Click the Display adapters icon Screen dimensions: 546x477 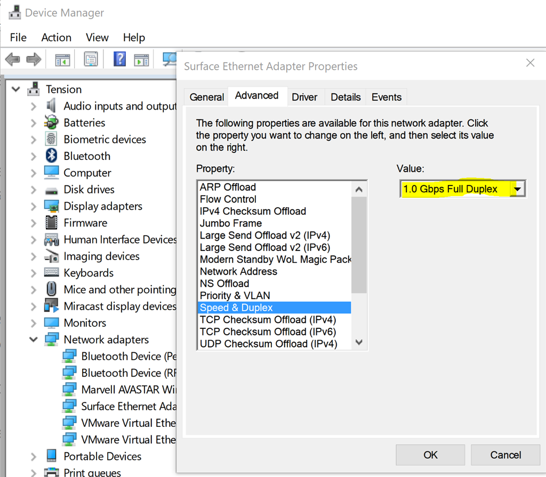(51, 206)
